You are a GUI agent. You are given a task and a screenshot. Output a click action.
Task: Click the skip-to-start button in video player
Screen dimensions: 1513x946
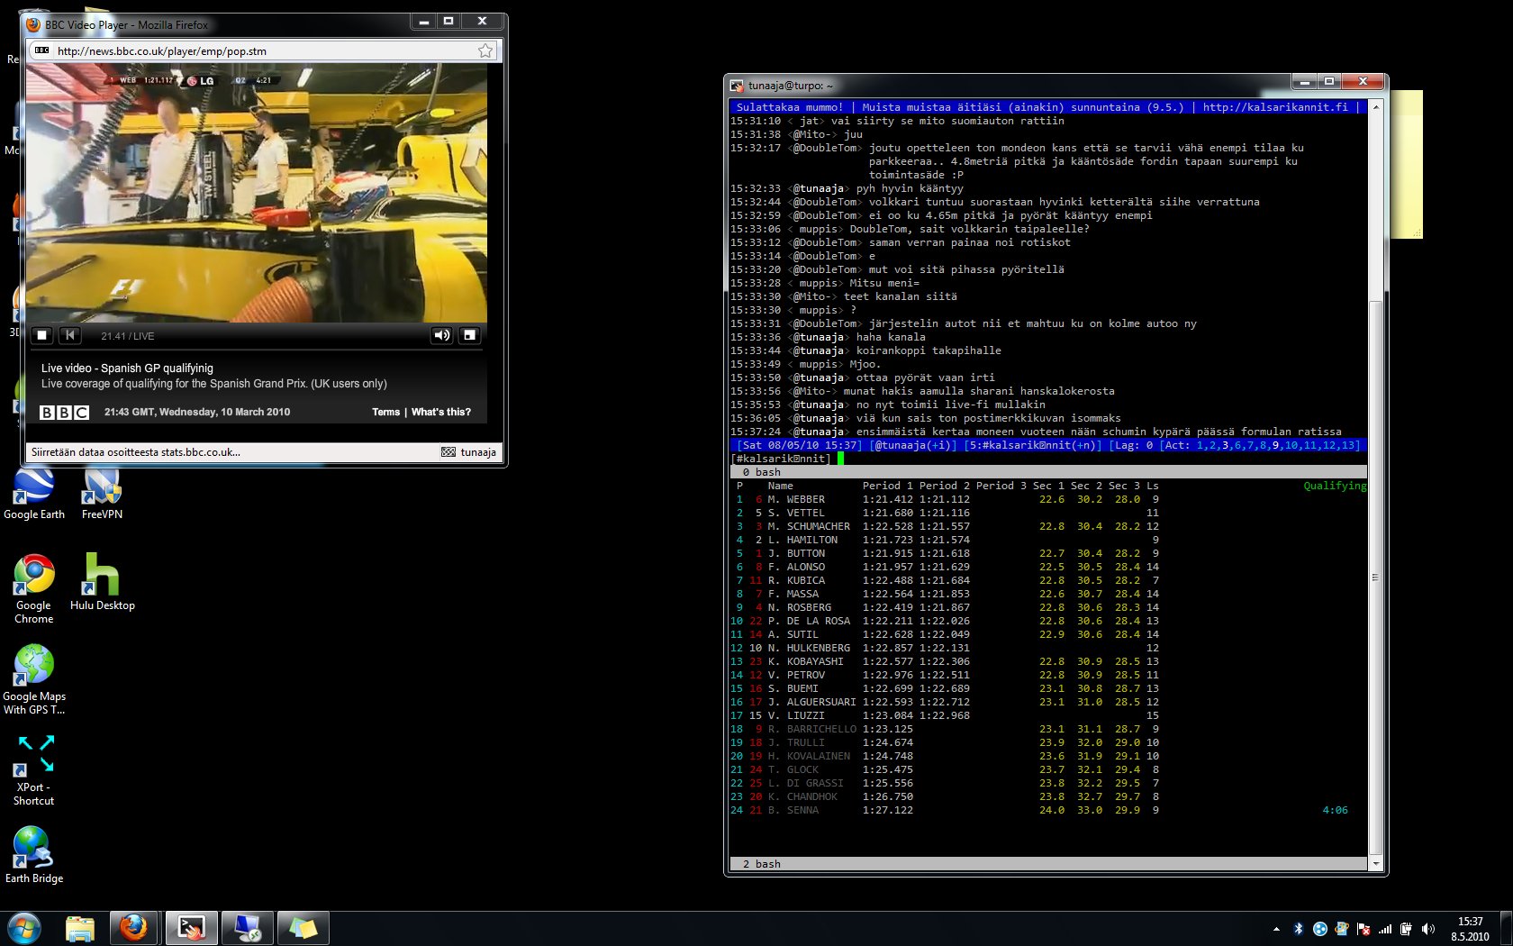point(70,335)
